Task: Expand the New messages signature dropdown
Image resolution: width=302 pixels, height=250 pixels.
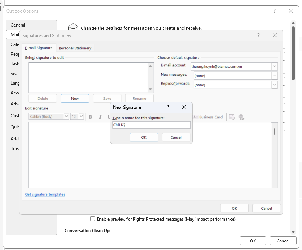Action: click(x=274, y=76)
